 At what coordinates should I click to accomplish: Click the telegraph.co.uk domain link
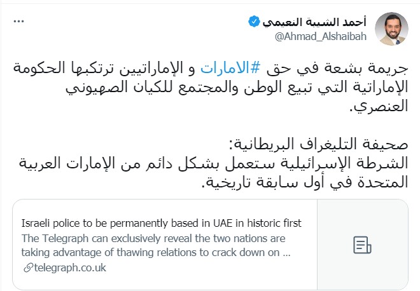pos(68,268)
